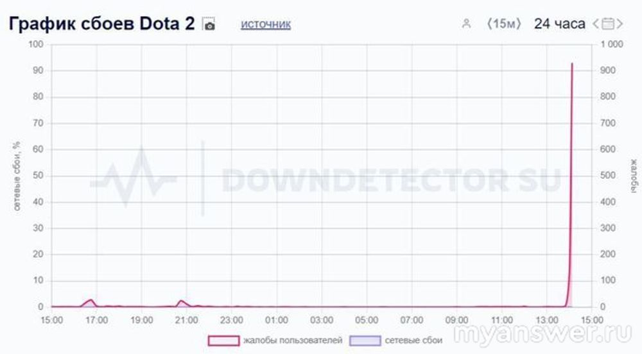642x354 pixels.
Task: Click the left bracket of the 15м interval
Action: tap(489, 24)
